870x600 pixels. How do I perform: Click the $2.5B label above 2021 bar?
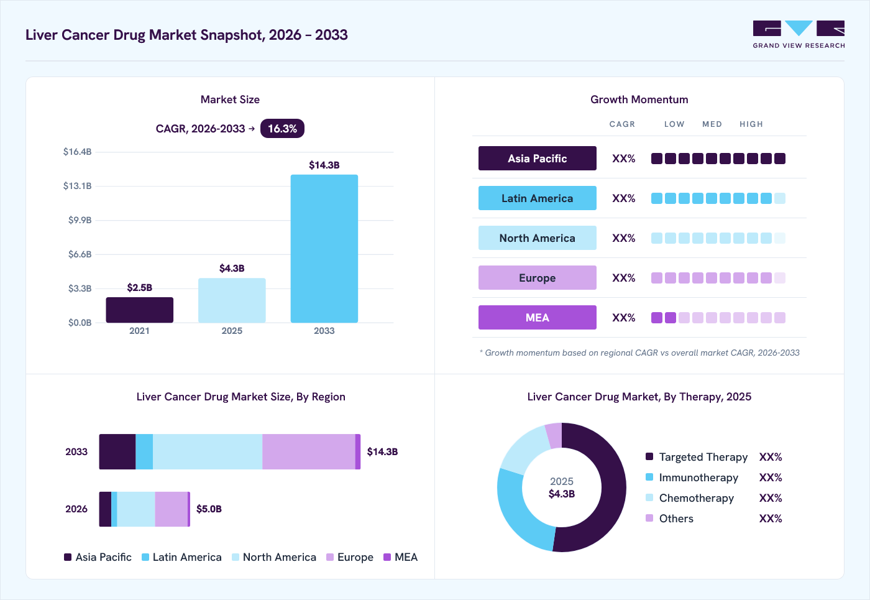click(x=139, y=287)
